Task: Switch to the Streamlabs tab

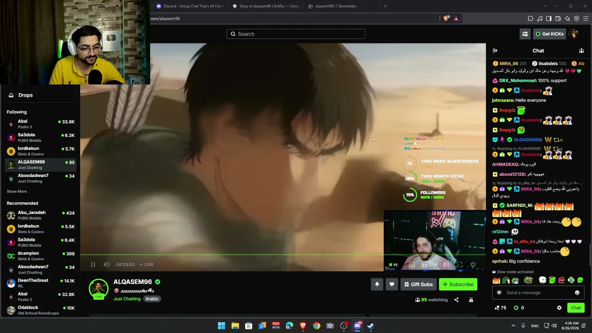Action: (340, 6)
